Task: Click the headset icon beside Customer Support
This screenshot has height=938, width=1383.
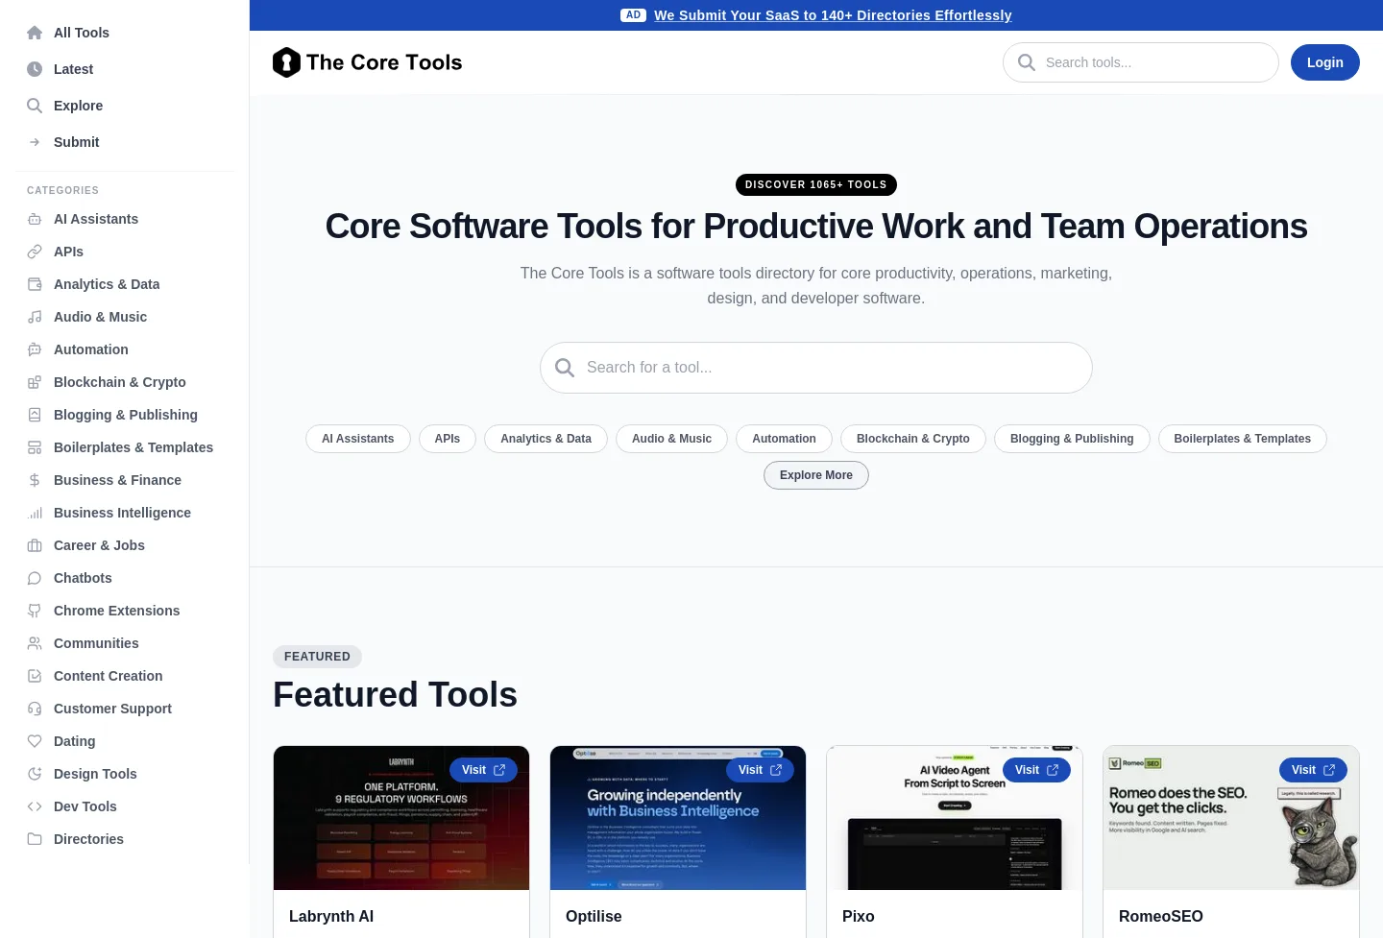Action: coord(35,709)
